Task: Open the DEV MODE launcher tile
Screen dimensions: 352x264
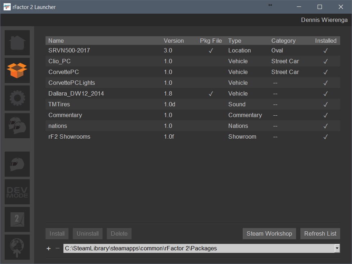Action: coord(17,192)
